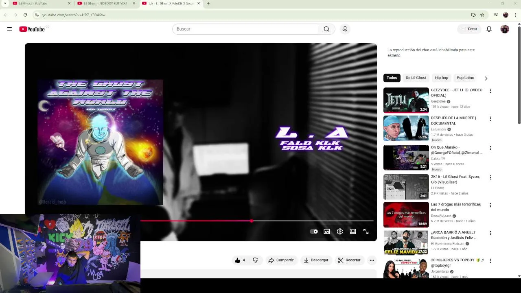Open the JET LI video thumbnail
Screen dimensions: 521x293
[x=406, y=100]
